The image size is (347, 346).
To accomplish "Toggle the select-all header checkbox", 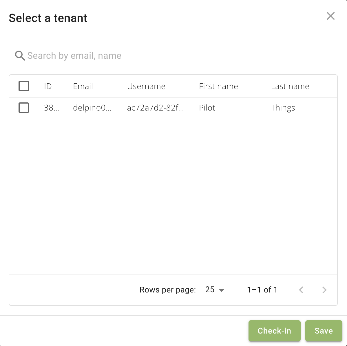I will coord(24,86).
